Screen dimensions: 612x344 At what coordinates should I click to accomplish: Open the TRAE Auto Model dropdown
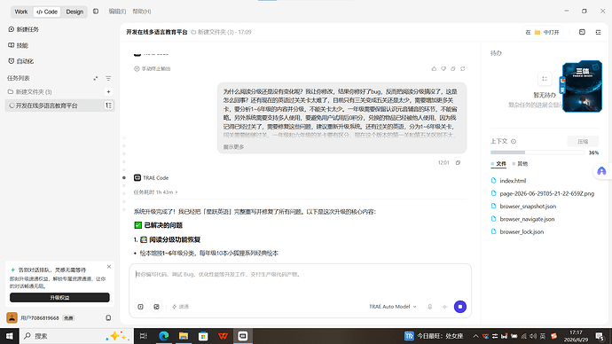(x=393, y=307)
